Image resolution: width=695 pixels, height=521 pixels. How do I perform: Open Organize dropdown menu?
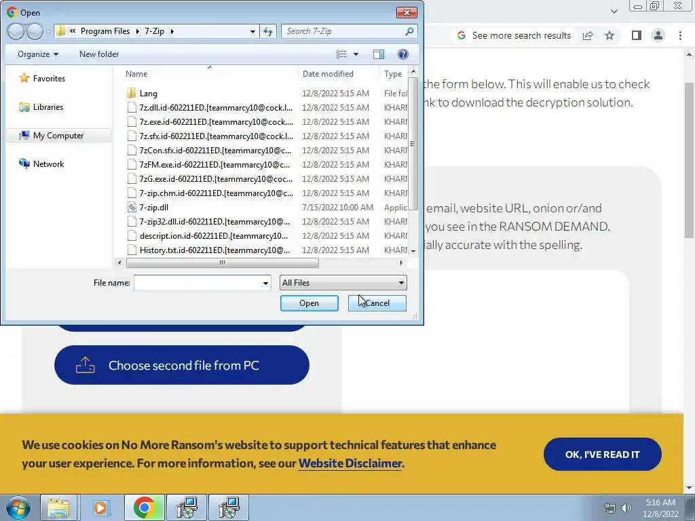[x=38, y=54]
